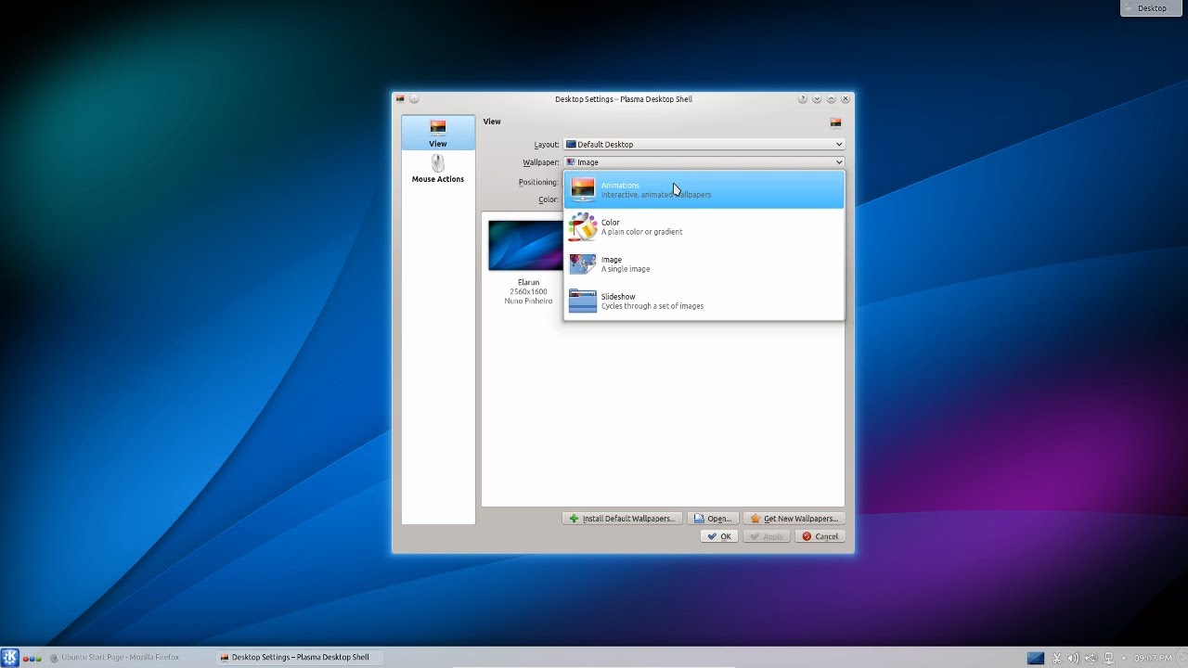
Task: Open the Mouse Actions page
Action: 438,169
